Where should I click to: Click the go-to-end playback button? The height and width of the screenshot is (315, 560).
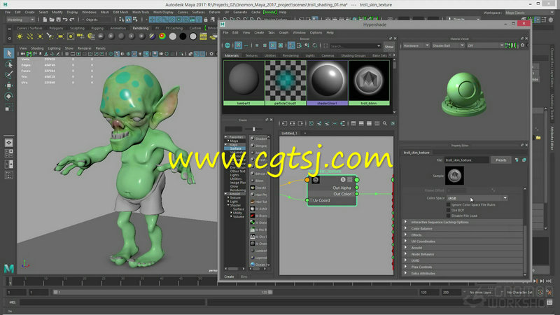[549, 281]
